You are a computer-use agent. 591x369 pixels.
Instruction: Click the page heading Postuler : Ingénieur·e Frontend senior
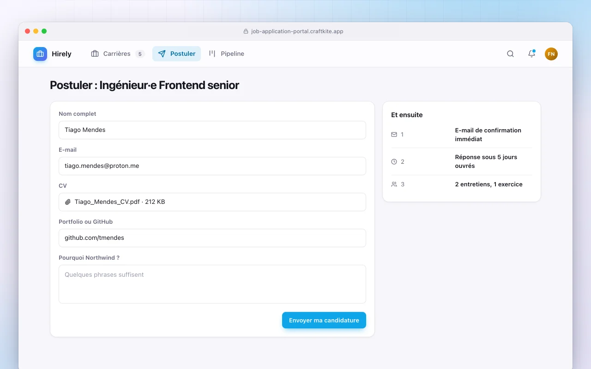click(145, 85)
